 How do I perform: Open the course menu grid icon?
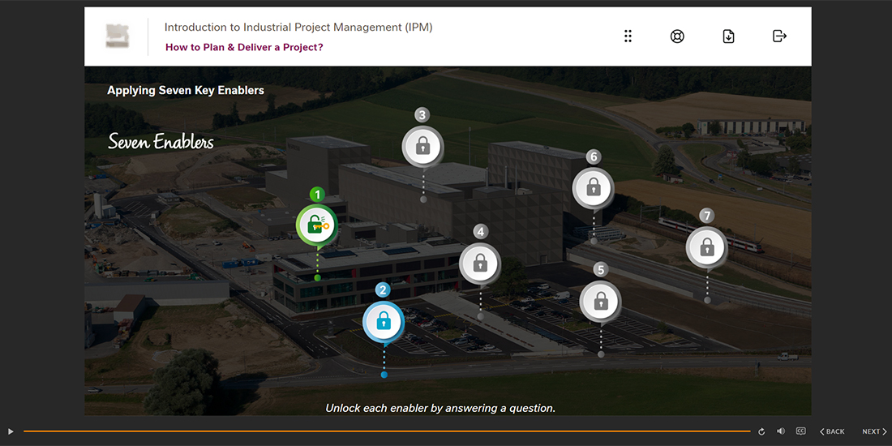pyautogui.click(x=628, y=36)
